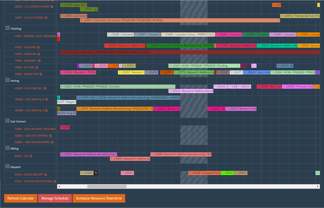Select the SUB01 - Sub Con Heat Treatment label
Image resolution: width=324 pixels, height=208 pixels.
[35, 129]
